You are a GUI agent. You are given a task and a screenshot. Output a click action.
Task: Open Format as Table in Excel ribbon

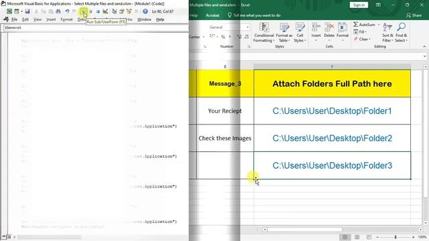pos(284,33)
